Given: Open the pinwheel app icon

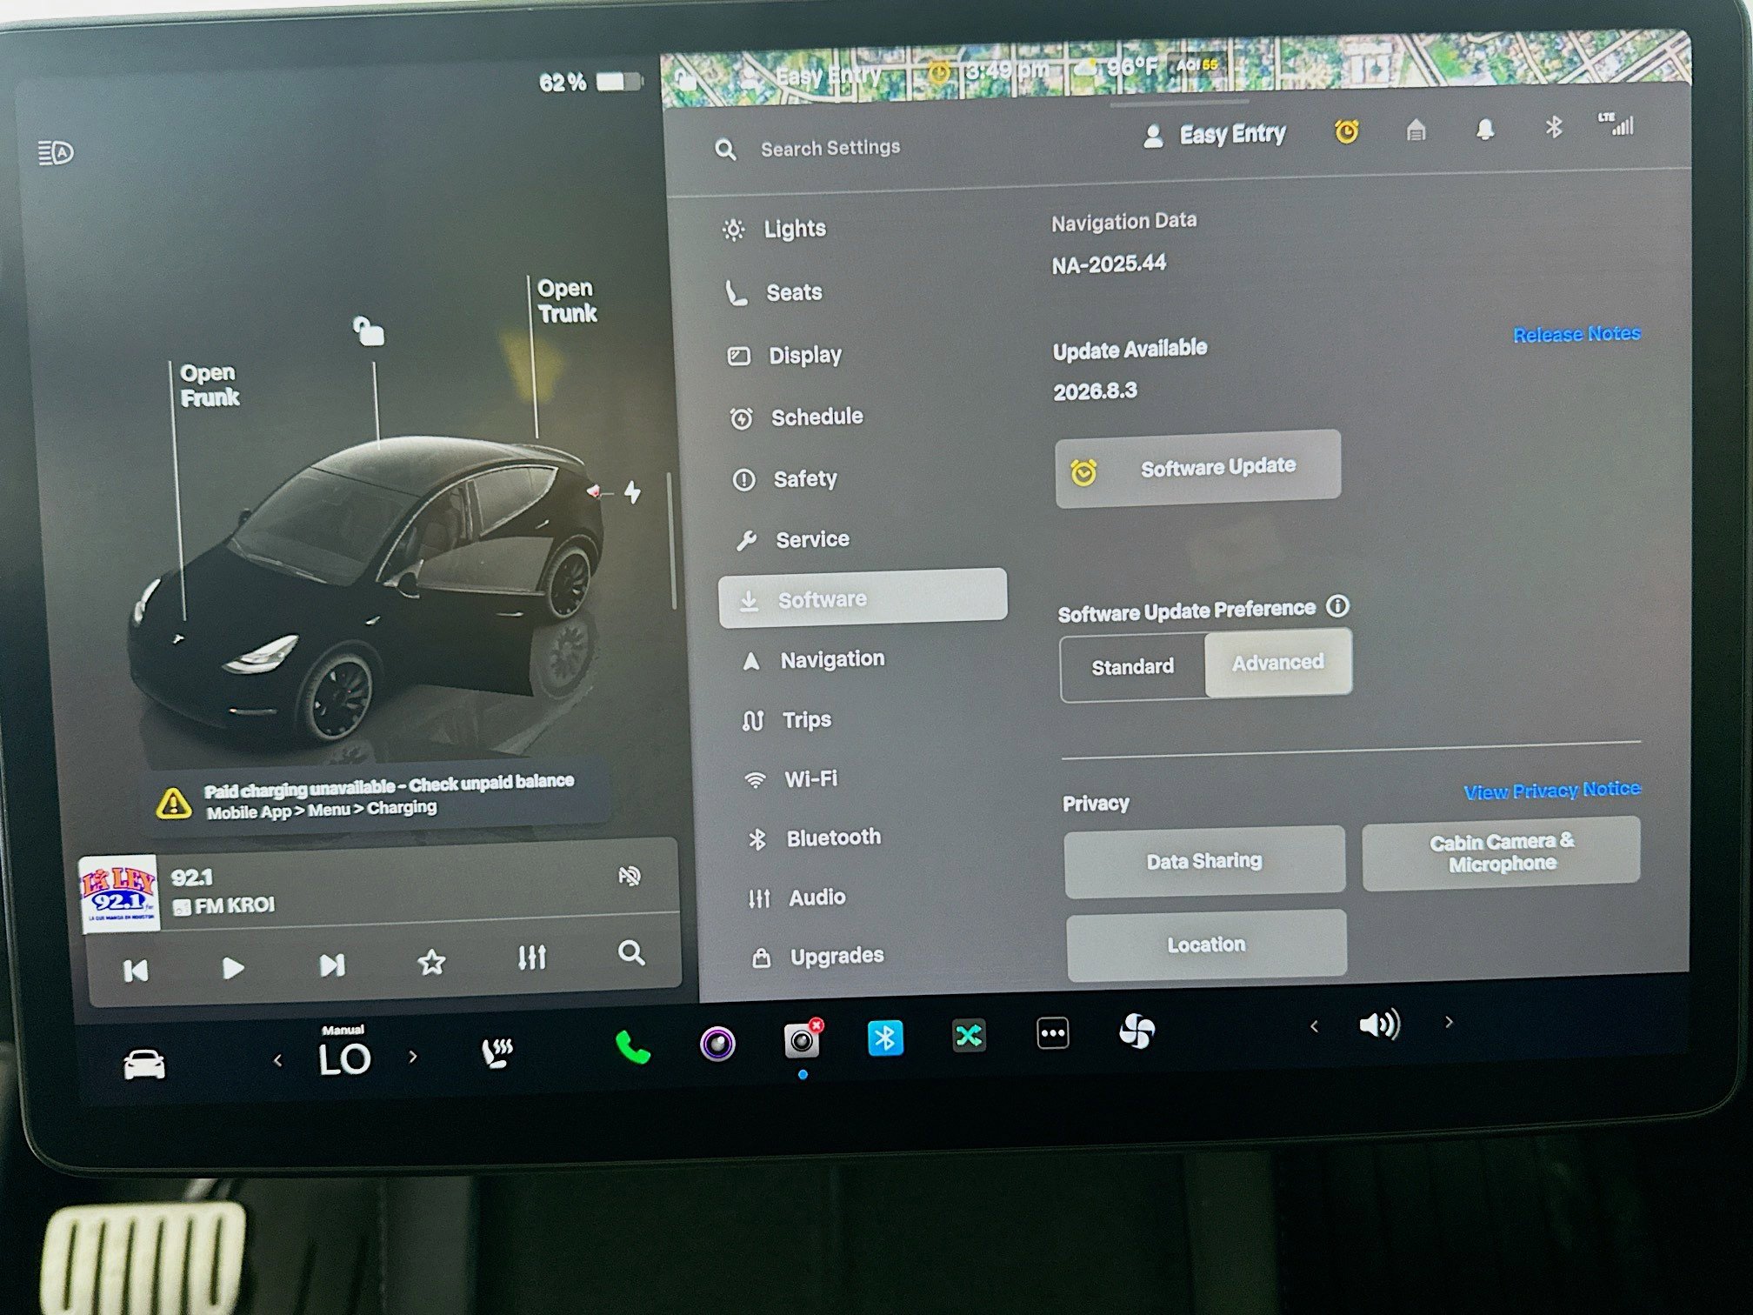Looking at the screenshot, I should coord(1136,1031).
